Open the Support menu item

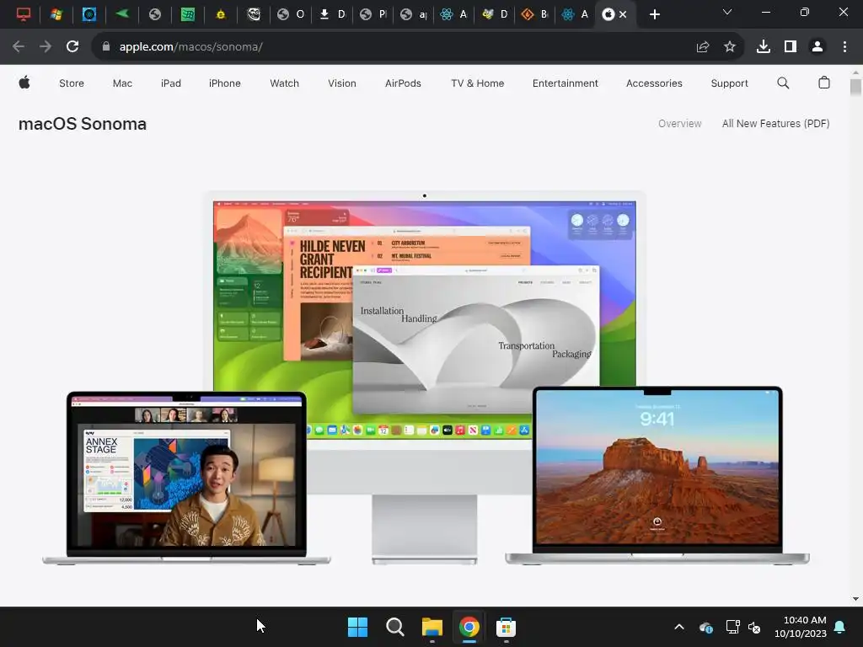[x=729, y=83]
